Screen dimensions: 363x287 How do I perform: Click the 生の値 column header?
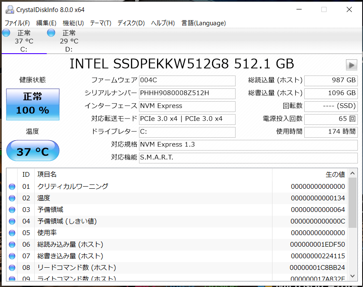(335, 174)
